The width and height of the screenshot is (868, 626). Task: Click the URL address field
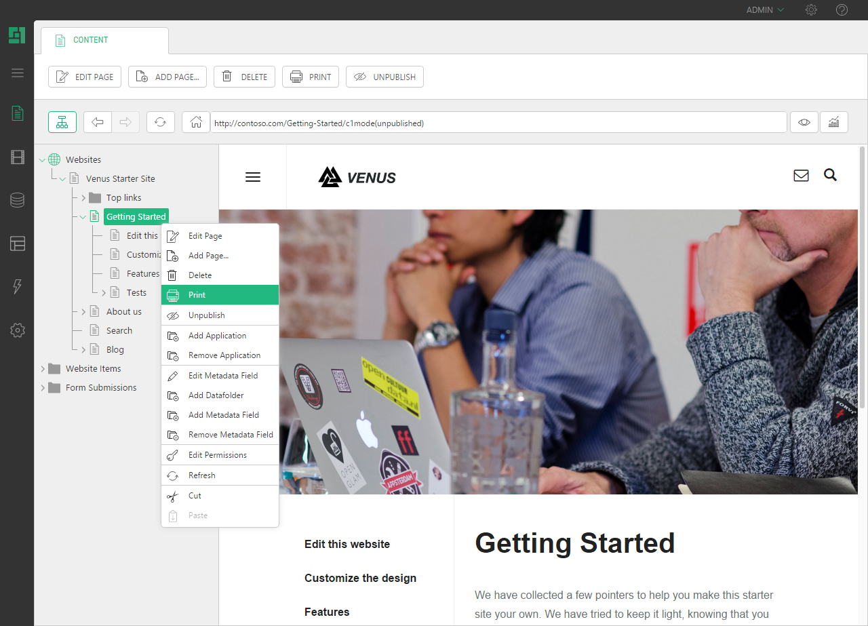point(498,123)
